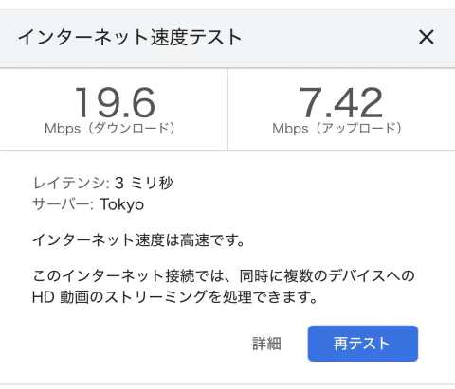Screen dimensions: 455x389
Task: Click the 再テスト button
Action: (363, 344)
